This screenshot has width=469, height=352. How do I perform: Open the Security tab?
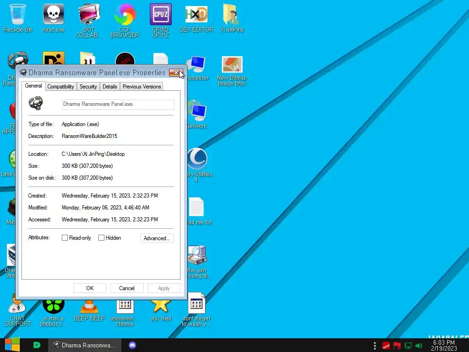point(88,87)
